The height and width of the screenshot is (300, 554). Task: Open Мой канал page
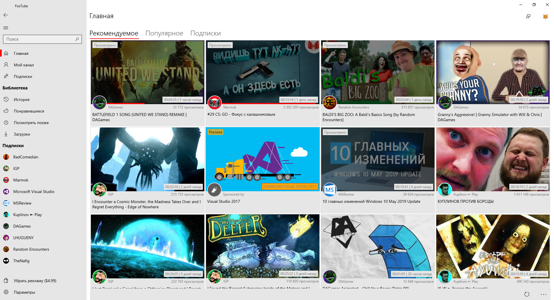click(24, 65)
